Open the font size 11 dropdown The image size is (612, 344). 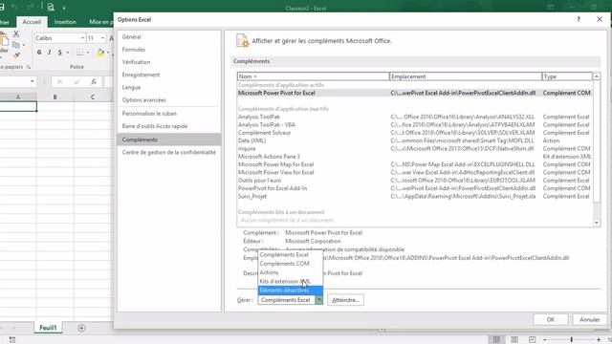(102, 38)
